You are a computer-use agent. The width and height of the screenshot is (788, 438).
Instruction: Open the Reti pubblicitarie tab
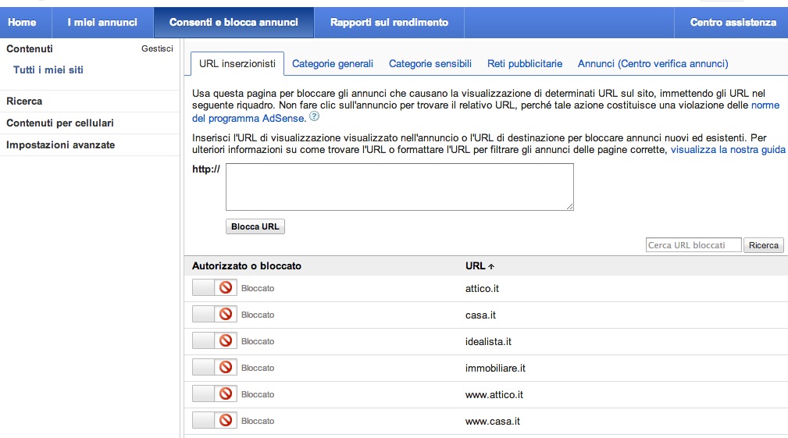[x=525, y=64]
